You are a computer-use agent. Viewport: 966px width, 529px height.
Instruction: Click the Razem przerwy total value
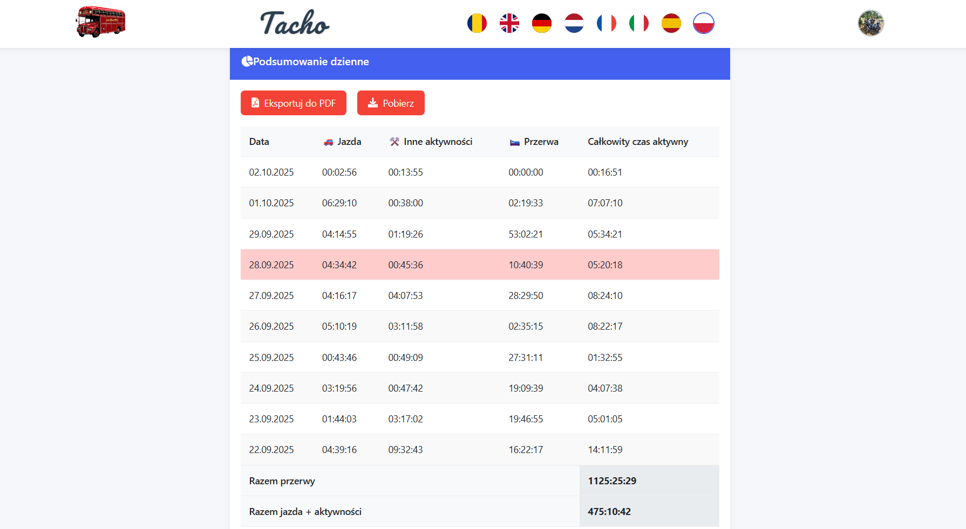612,481
